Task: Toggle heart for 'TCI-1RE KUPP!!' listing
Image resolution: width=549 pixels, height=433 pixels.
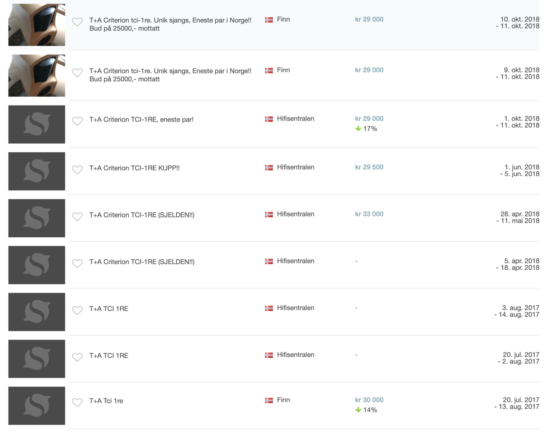Action: (77, 170)
